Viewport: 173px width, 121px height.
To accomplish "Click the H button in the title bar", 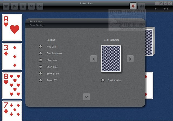I will 165,4.
